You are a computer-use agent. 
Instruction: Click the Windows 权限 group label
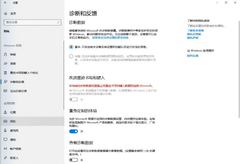point(12,45)
